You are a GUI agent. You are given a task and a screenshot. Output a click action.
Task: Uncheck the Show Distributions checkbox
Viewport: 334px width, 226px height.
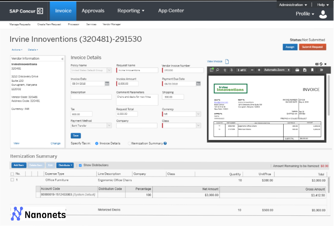click(79, 165)
